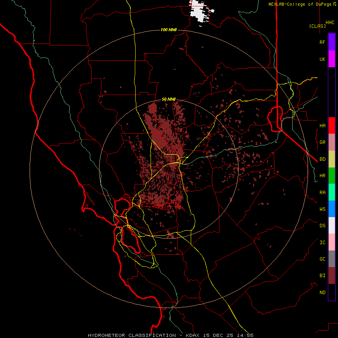Click the red HA legend swatch
The image size is (338, 338).
tap(332, 125)
